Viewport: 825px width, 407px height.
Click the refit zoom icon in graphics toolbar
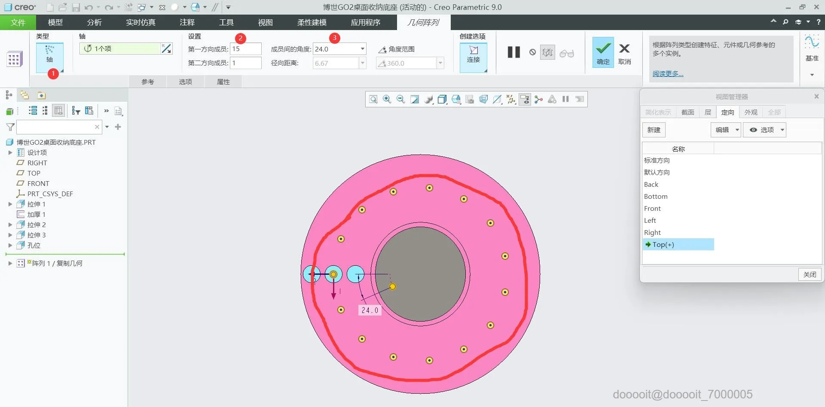pos(373,100)
